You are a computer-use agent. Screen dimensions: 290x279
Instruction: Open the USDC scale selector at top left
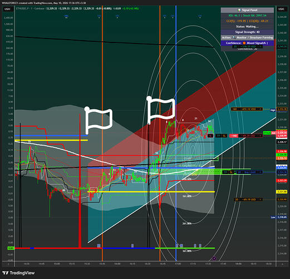8,9
